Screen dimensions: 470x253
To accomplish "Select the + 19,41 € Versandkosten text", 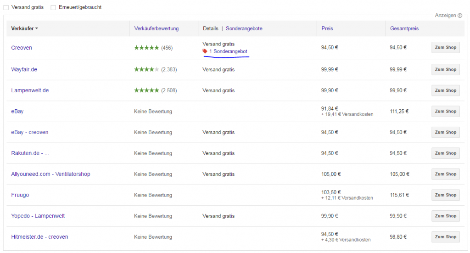I will click(x=347, y=114).
